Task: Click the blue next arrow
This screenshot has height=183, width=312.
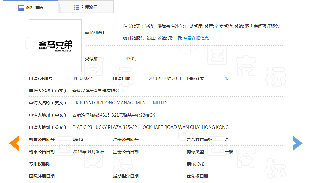Action: 297,143
